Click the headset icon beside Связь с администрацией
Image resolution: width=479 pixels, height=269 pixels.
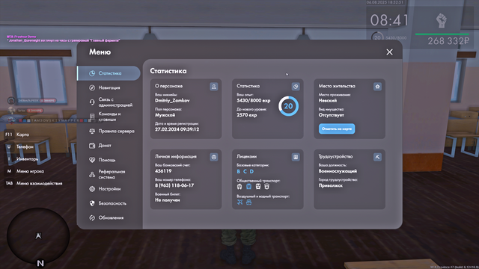[x=92, y=102]
